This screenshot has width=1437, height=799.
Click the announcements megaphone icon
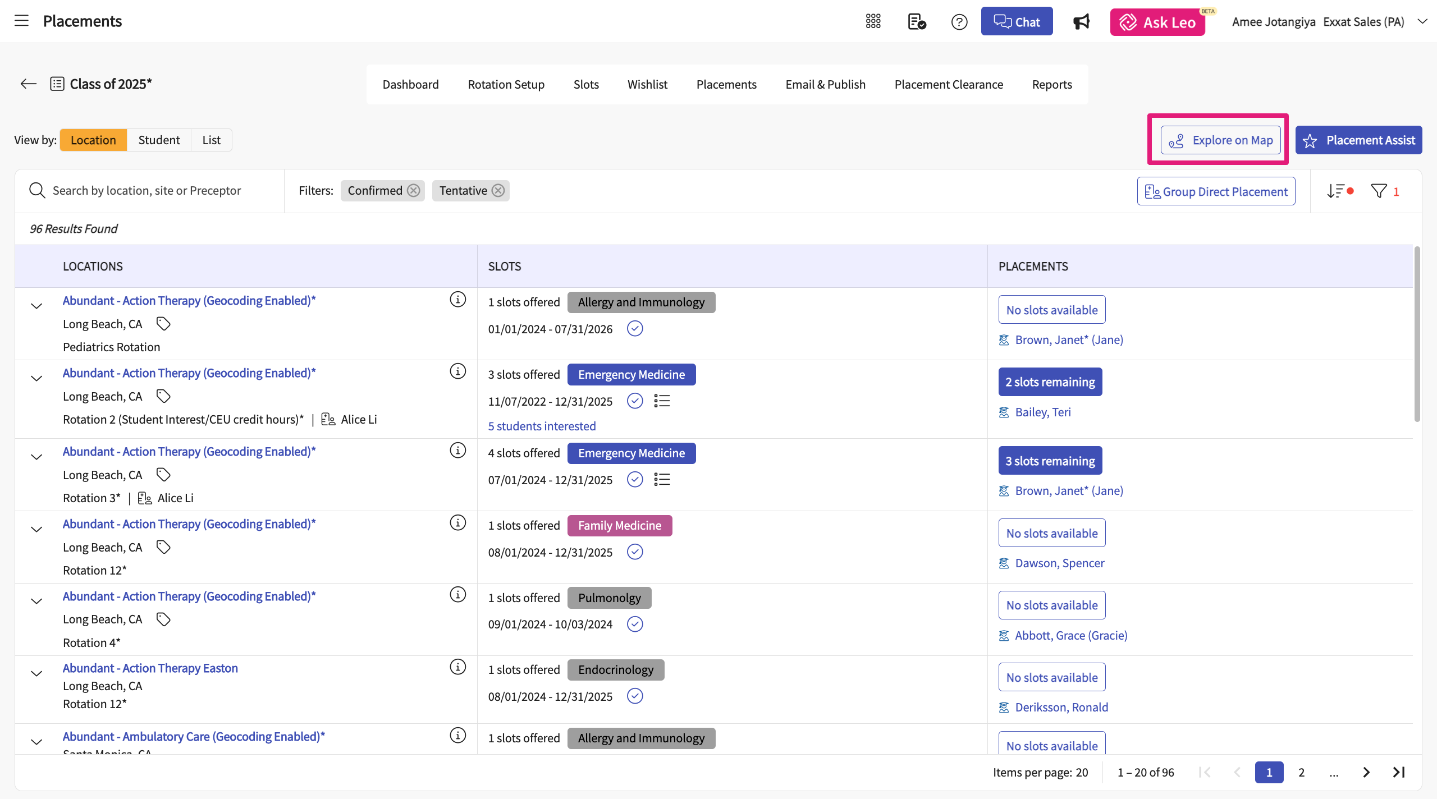click(x=1081, y=22)
